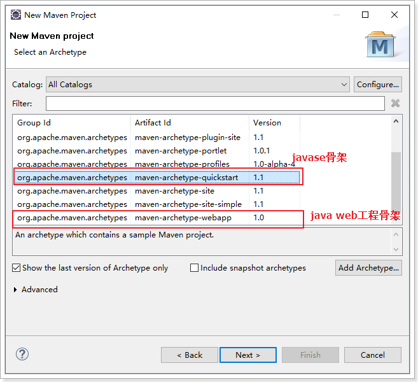Click the Configure... button

[378, 85]
